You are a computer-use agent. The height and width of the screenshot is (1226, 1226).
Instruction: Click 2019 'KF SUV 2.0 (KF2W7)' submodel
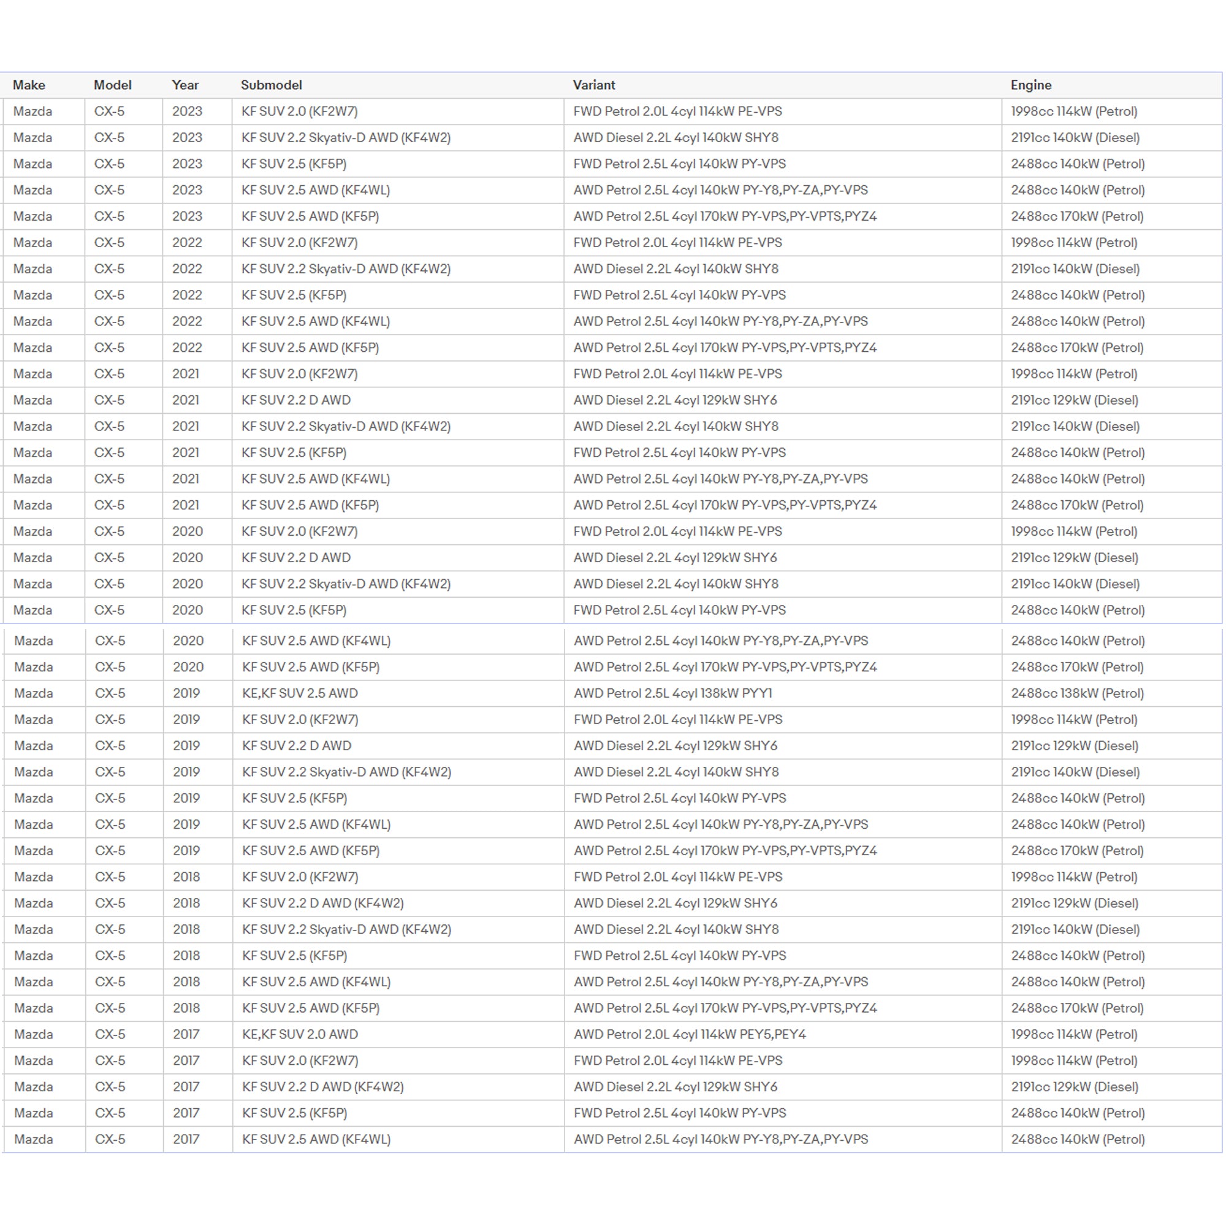coord(300,720)
